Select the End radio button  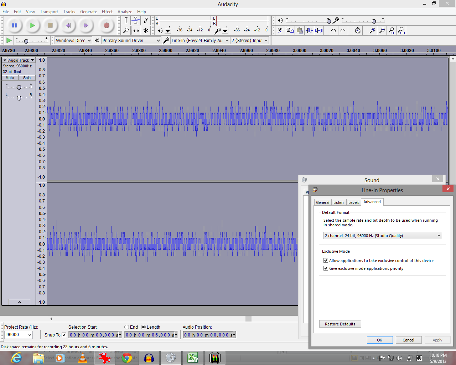[x=126, y=327]
